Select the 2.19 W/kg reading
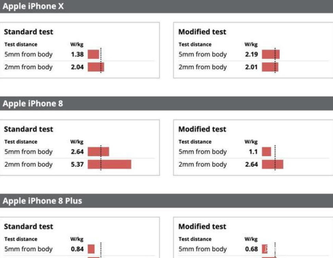 [x=251, y=54]
